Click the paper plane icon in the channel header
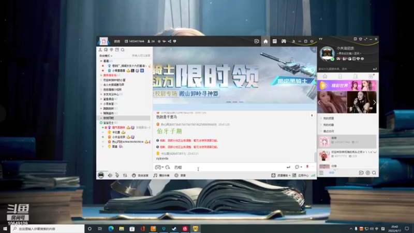Image resolution: width=414 pixels, height=233 pixels. coord(164,41)
